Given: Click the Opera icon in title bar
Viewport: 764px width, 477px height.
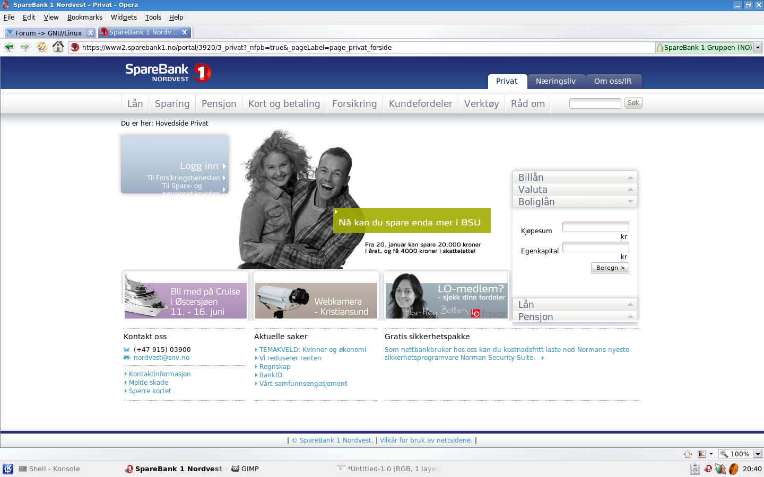Looking at the screenshot, I should click(x=6, y=5).
